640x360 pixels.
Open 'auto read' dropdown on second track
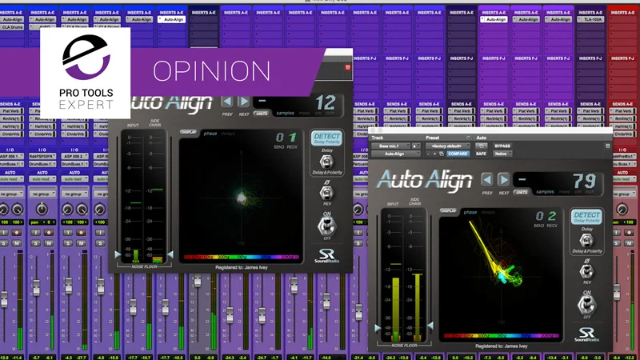[x=42, y=179]
